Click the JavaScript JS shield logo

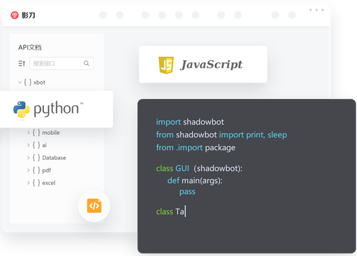pyautogui.click(x=166, y=65)
